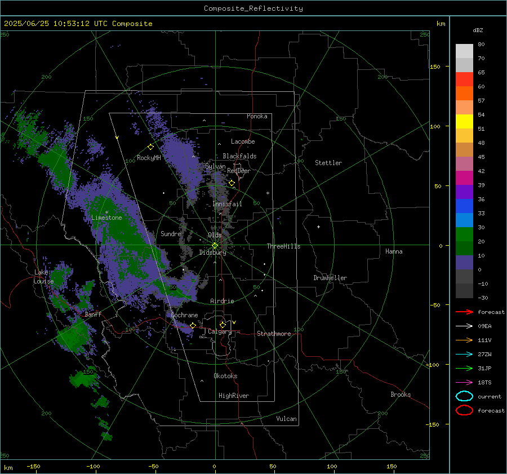Click the light gray 80–70 dBZ swatch
The width and height of the screenshot is (507, 474).
(x=464, y=51)
